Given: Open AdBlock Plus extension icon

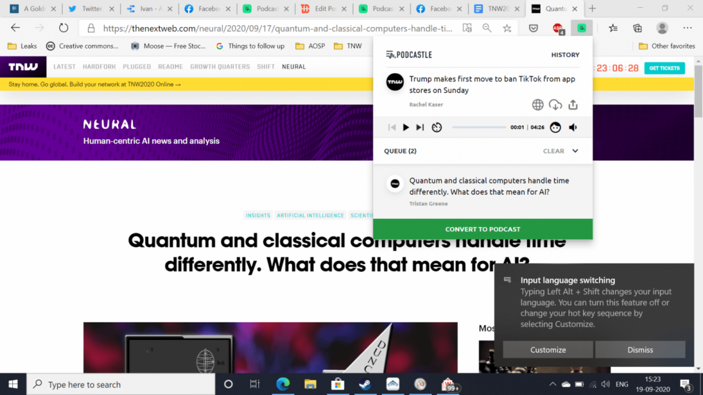Looking at the screenshot, I should click(558, 28).
